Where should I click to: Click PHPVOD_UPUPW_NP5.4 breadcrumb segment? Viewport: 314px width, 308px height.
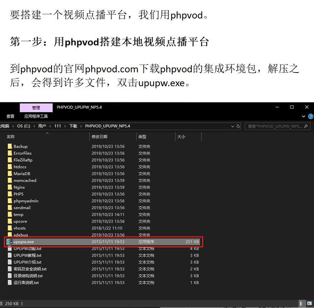[x=107, y=126]
